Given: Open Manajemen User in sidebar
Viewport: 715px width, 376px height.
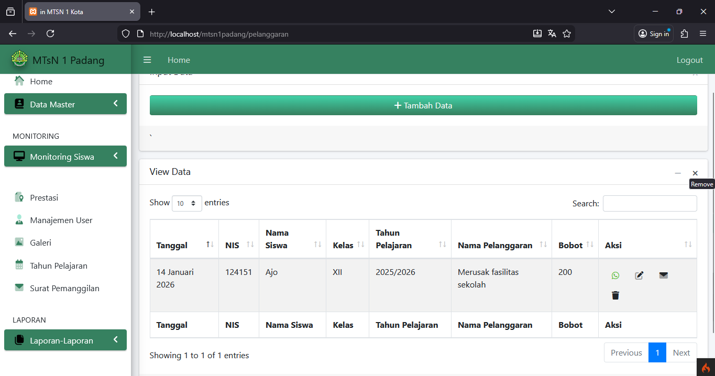Looking at the screenshot, I should coord(61,220).
